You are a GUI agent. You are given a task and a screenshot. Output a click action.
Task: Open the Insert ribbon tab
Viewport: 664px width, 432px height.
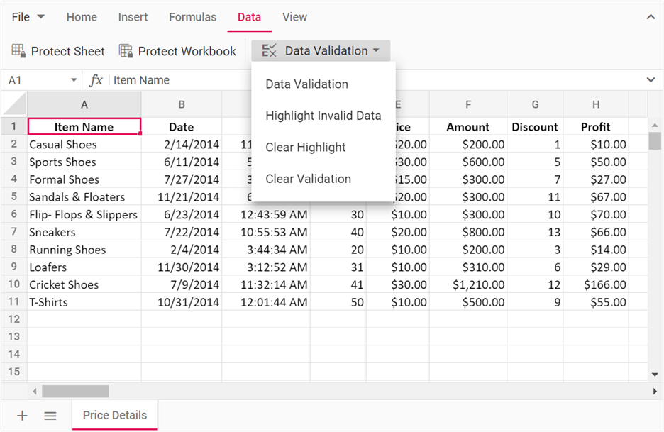pyautogui.click(x=133, y=17)
